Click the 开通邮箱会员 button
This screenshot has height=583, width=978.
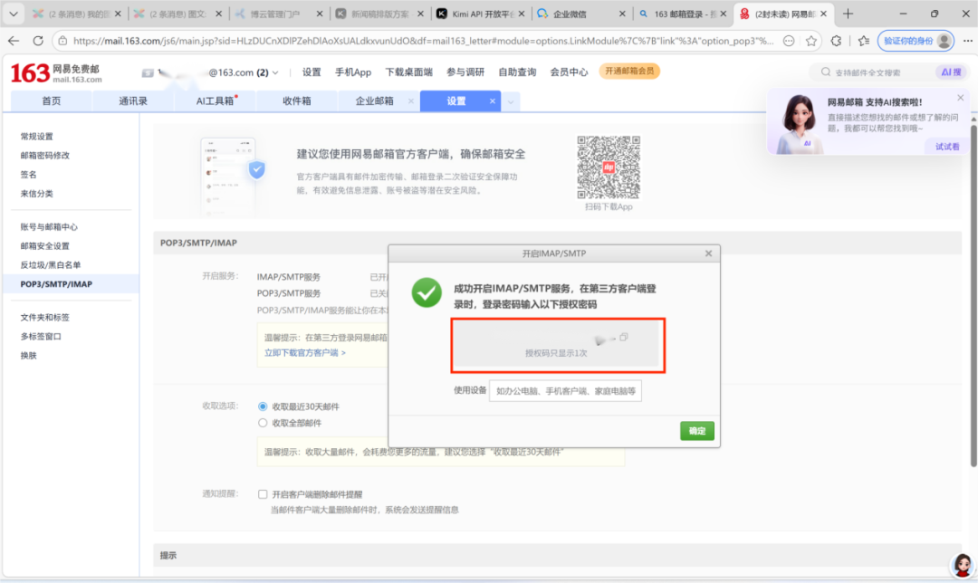tap(629, 72)
